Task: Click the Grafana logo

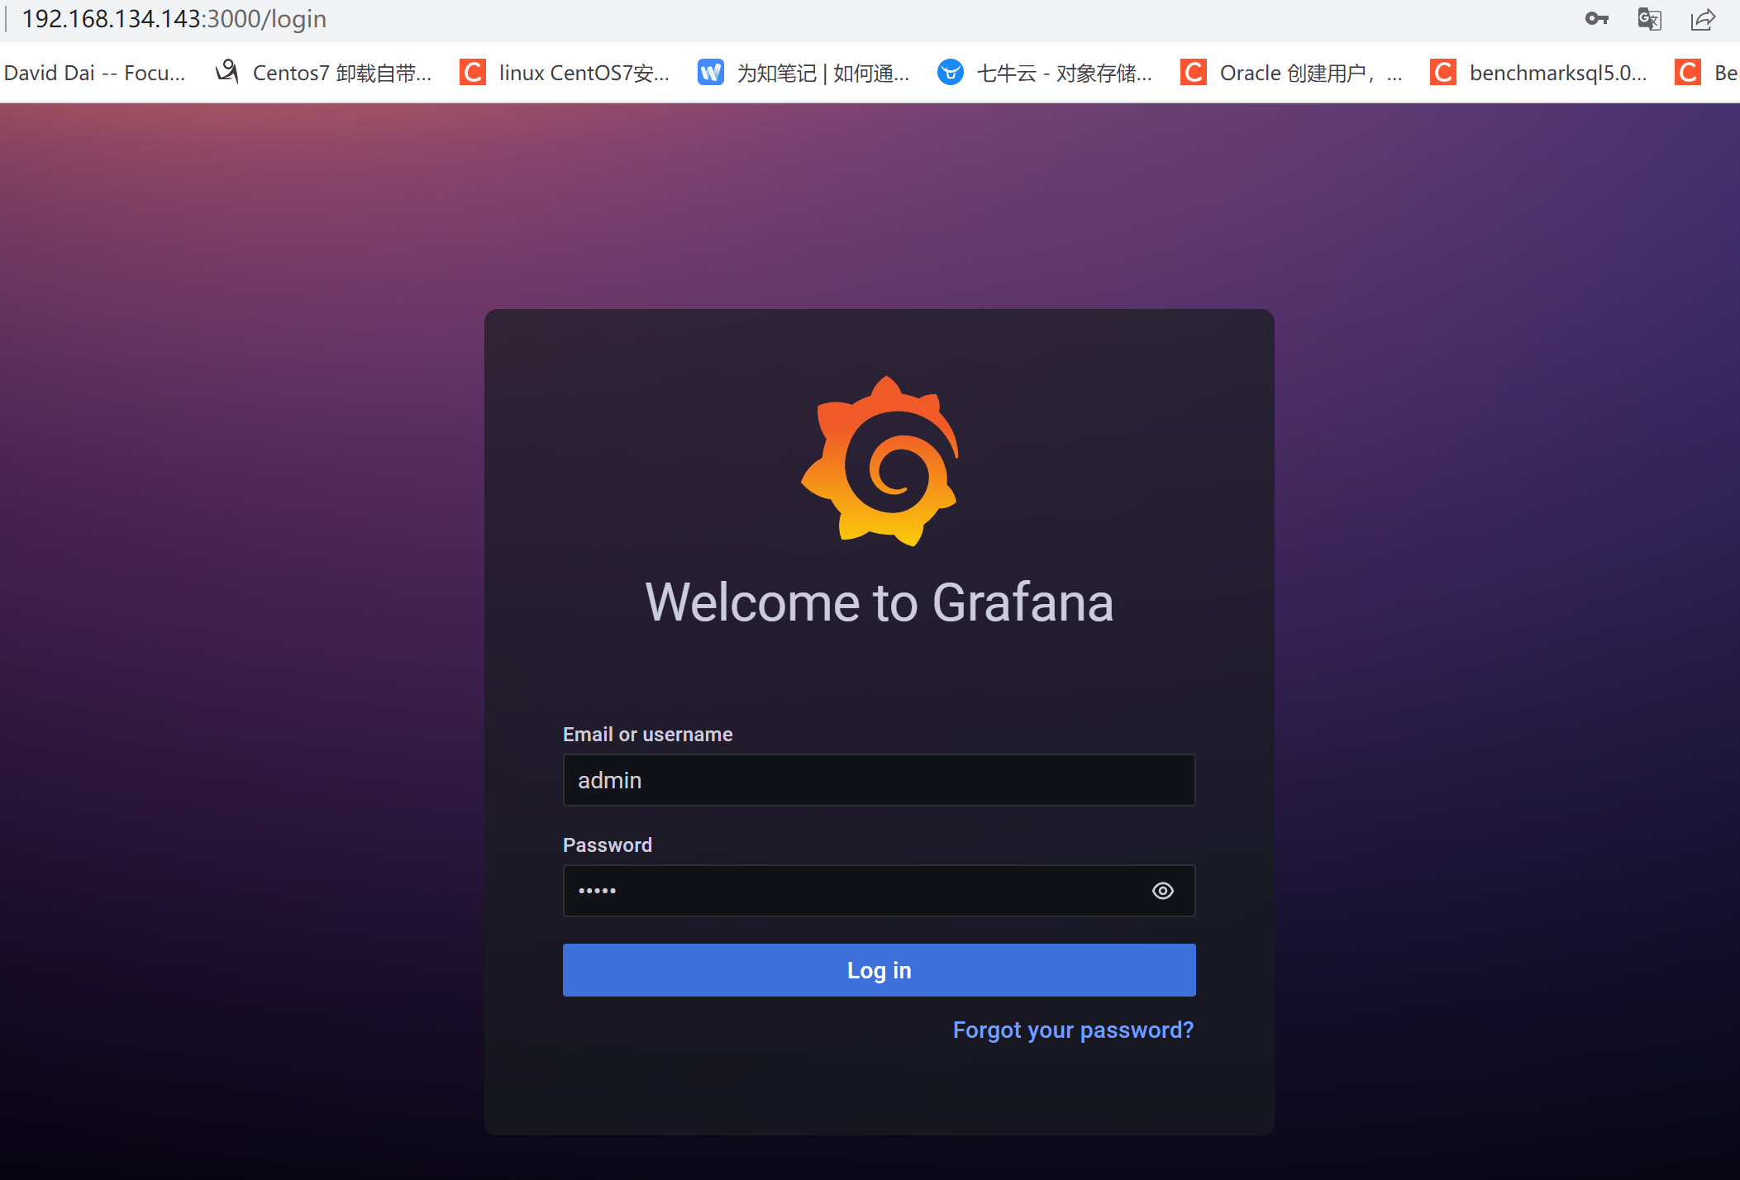Action: point(880,461)
